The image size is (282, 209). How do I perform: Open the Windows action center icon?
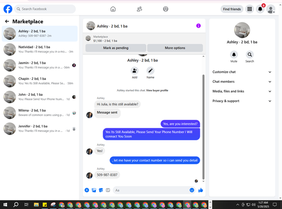[x=275, y=204]
